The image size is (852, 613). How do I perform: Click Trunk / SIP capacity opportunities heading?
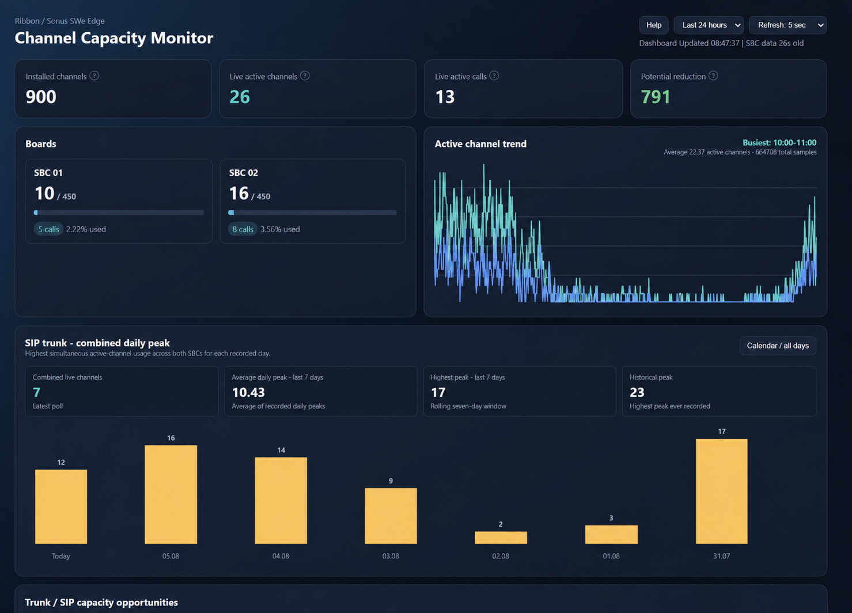point(101,602)
